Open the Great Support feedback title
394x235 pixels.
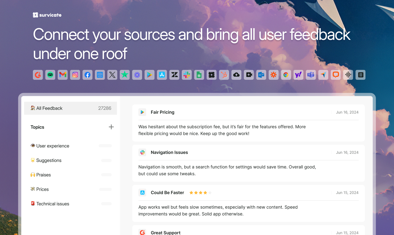tap(166, 233)
